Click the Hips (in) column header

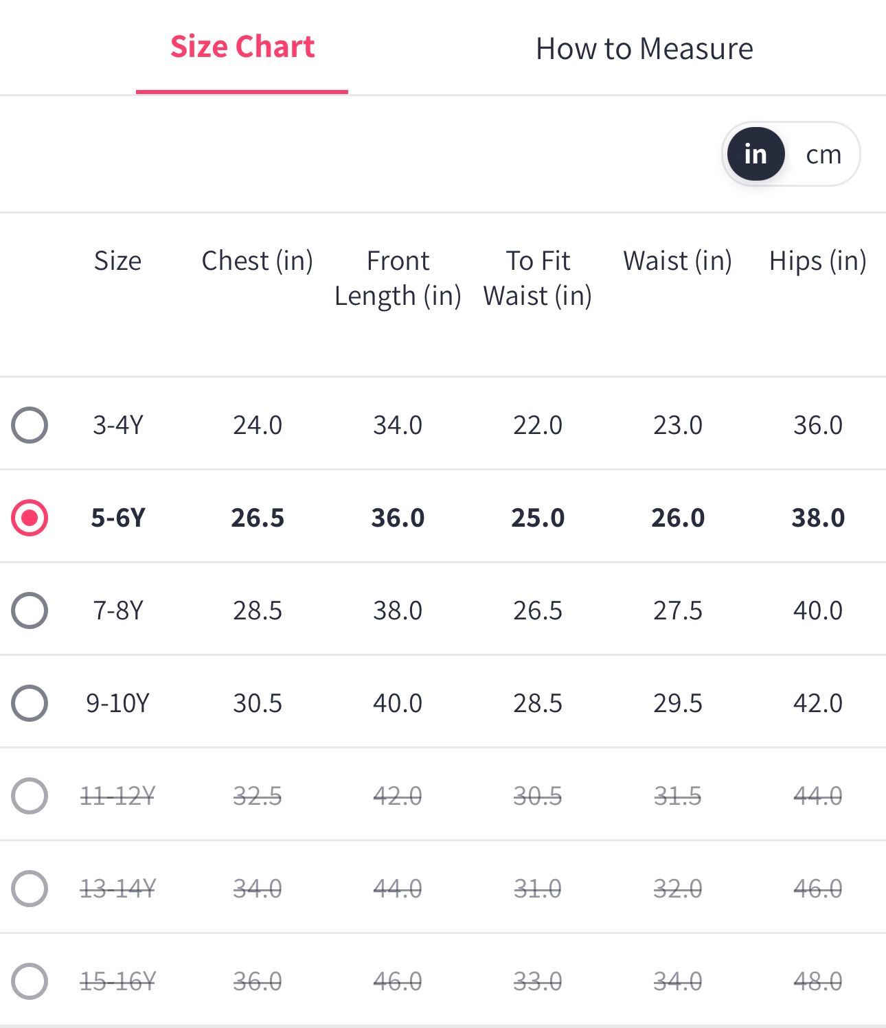817,261
